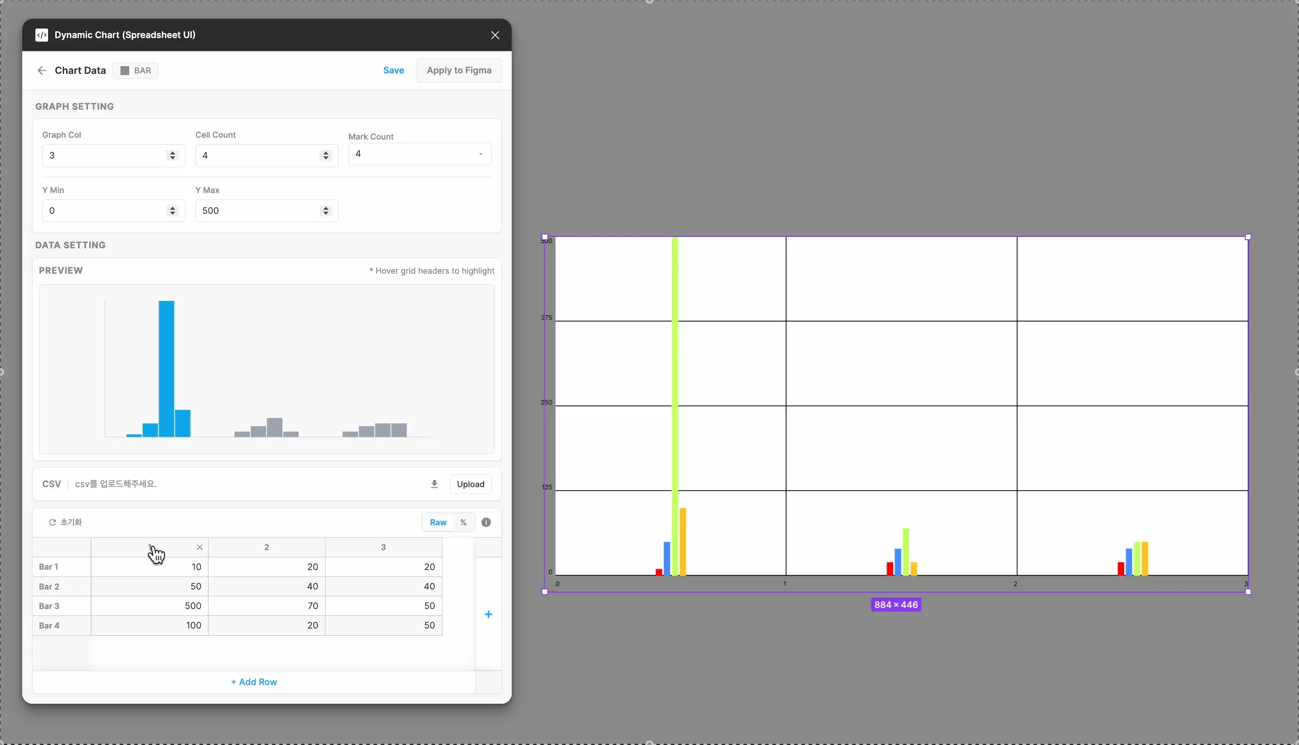This screenshot has height=745, width=1299.
Task: Select column header 2
Action: [267, 547]
